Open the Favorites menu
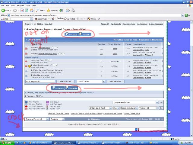Viewport: 193px width, 145px height. coord(21,5)
